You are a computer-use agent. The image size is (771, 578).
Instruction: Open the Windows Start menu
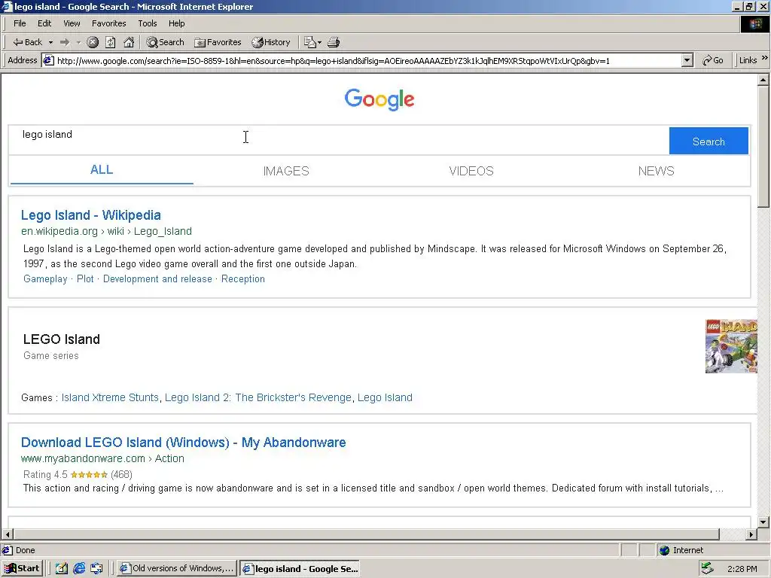tap(22, 568)
